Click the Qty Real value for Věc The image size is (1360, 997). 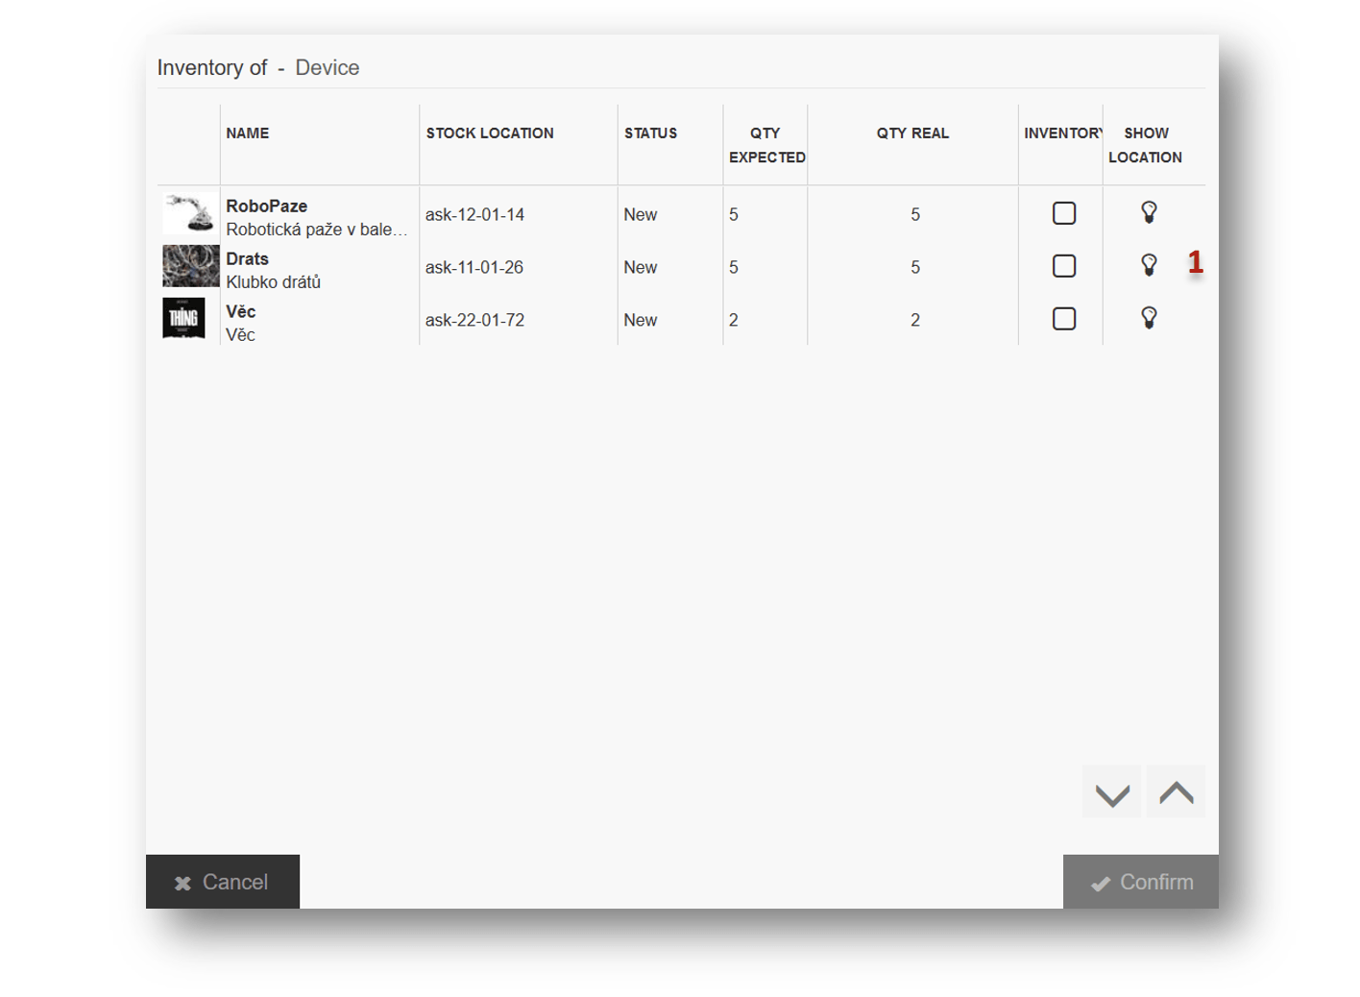[x=914, y=321]
